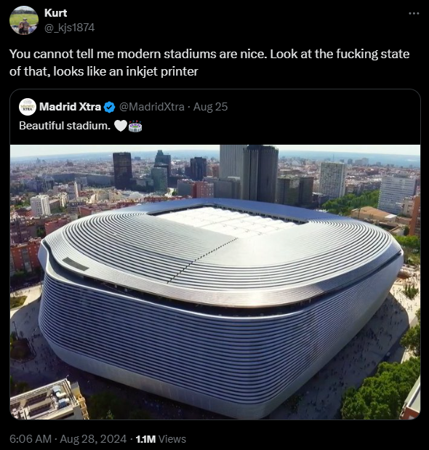Click the 'Beautiful stadium.' quoted text
Screen dimensions: 429x450
point(65,126)
